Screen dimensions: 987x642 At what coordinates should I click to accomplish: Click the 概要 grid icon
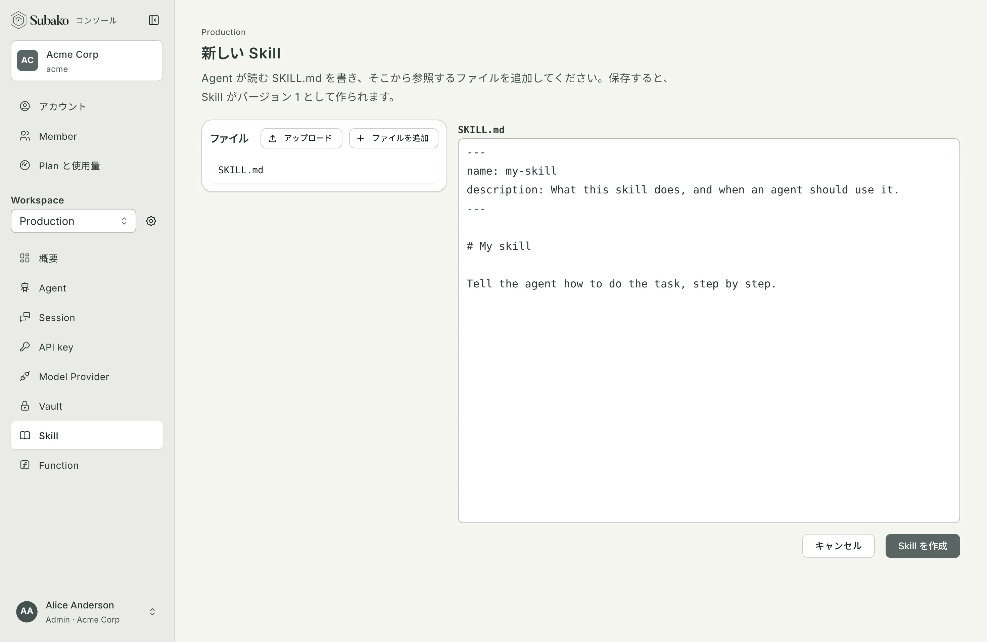pyautogui.click(x=25, y=258)
